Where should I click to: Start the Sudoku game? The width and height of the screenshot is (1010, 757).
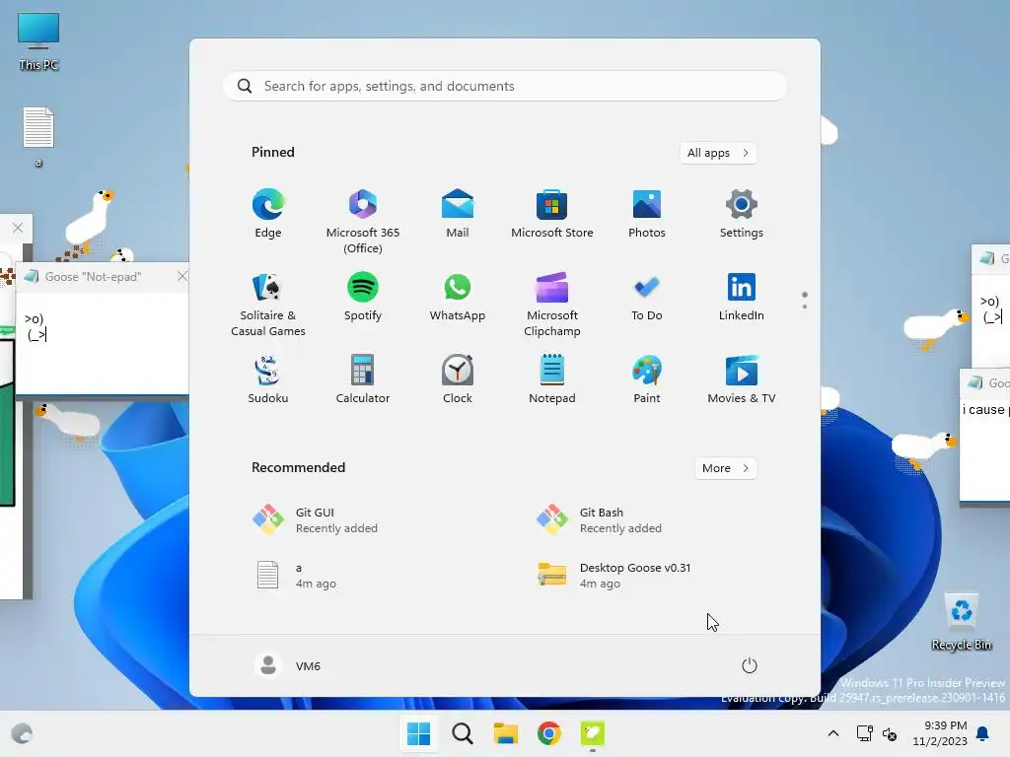pos(268,379)
